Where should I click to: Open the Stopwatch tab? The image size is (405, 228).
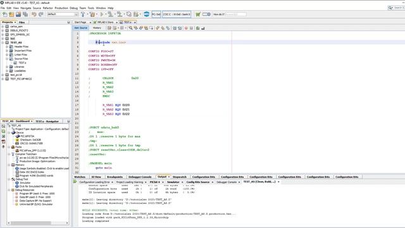[x=180, y=177]
